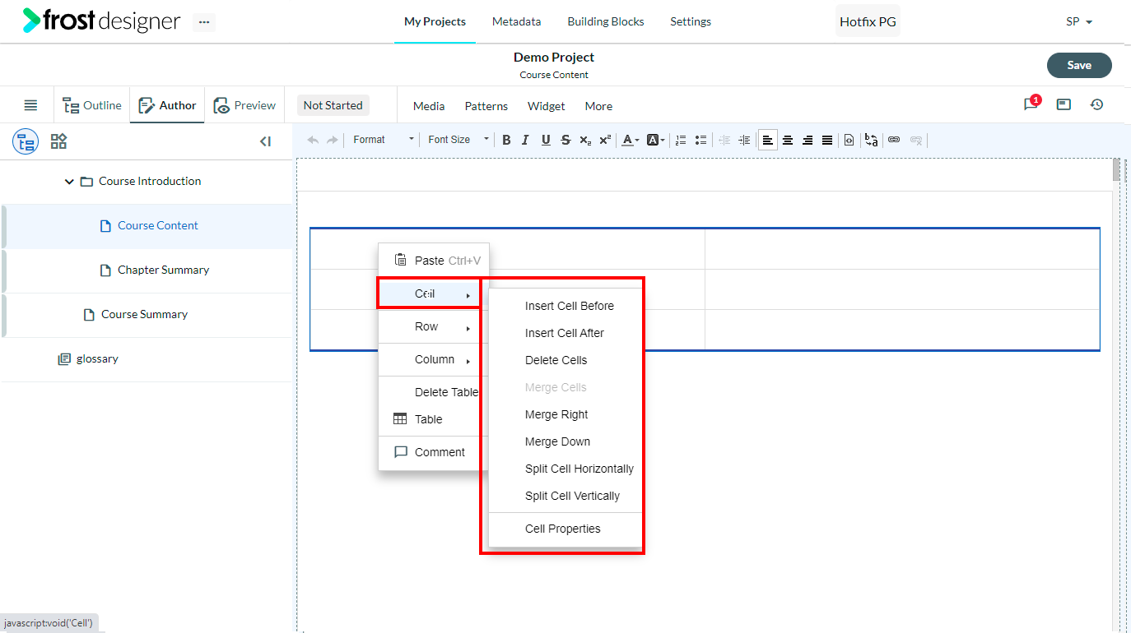Collapse the sidebar panel arrow
1131x633 pixels.
point(265,141)
